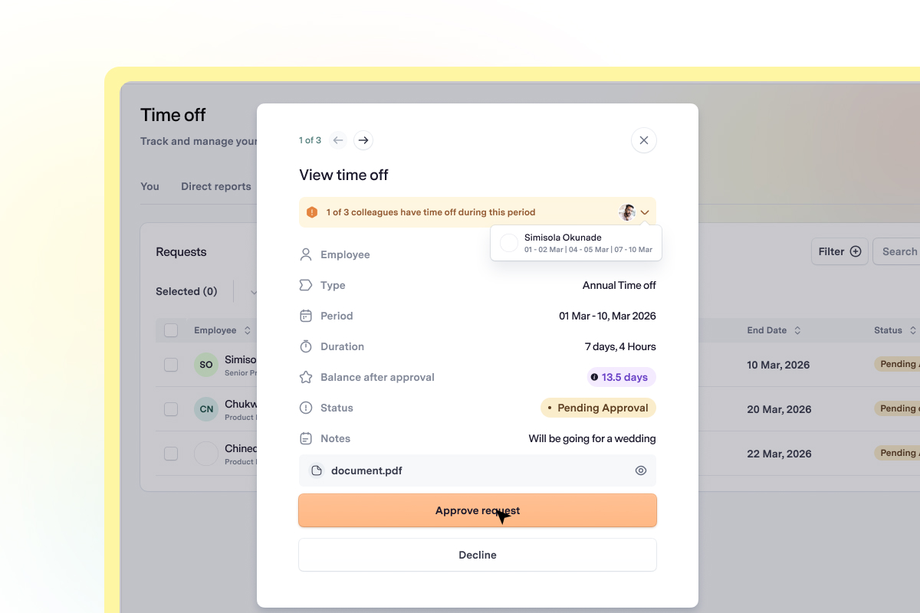Click the Type tag icon
This screenshot has width=920, height=613.
point(306,285)
